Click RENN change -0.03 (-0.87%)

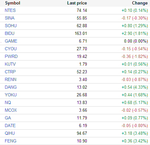[135, 79]
